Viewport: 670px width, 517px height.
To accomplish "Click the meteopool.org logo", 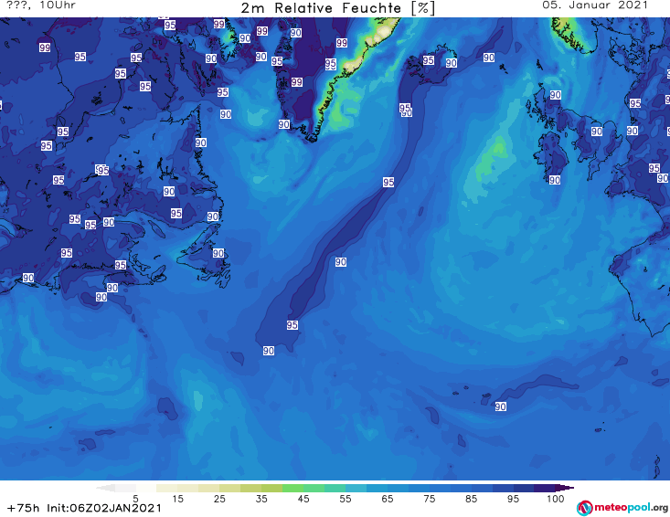I will 622,508.
